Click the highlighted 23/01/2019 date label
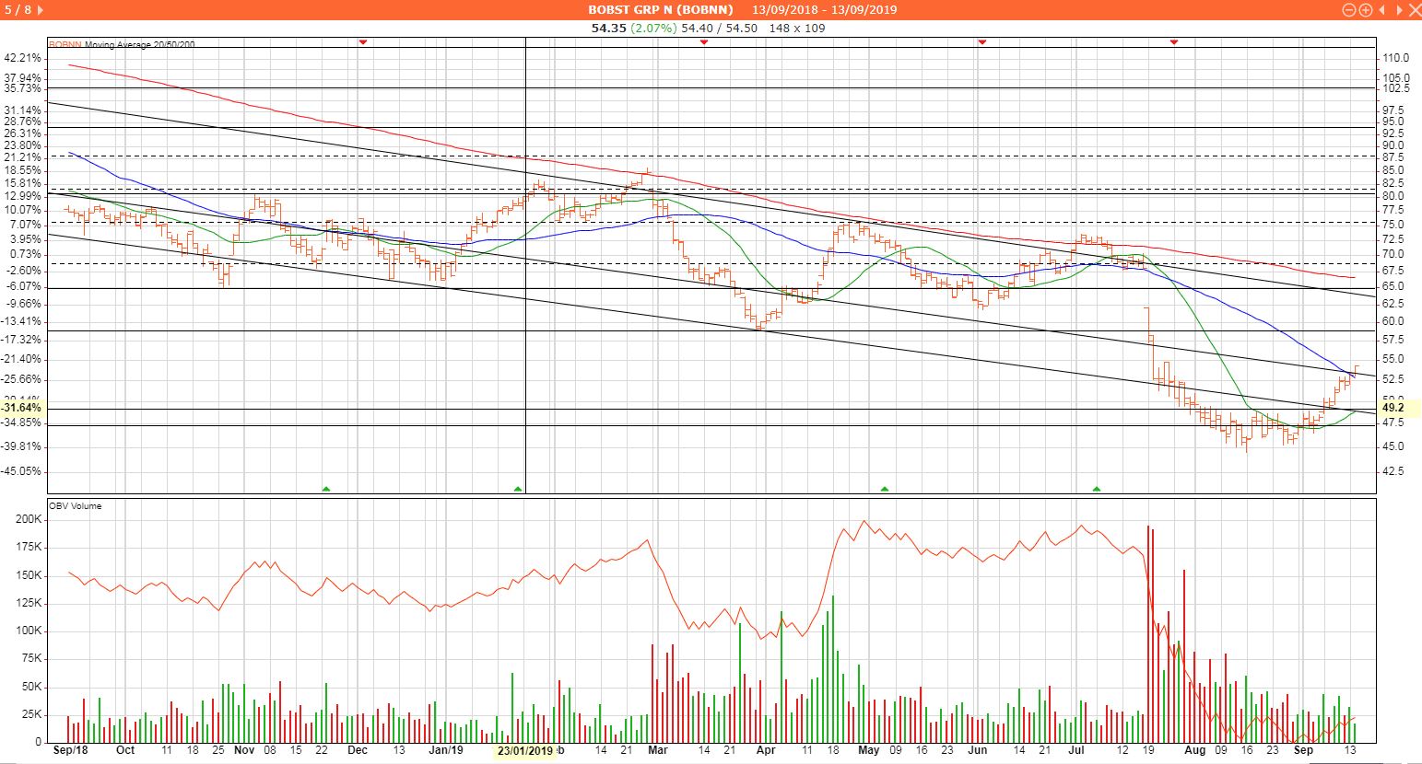The width and height of the screenshot is (1422, 764). coord(524,751)
